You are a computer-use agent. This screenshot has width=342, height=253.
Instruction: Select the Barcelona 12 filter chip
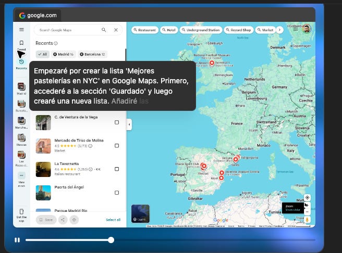(x=92, y=54)
